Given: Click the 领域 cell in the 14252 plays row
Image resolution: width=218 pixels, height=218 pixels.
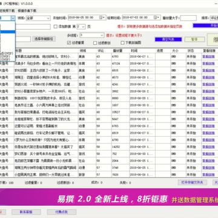Looking at the screenshot, I should point(87,147).
